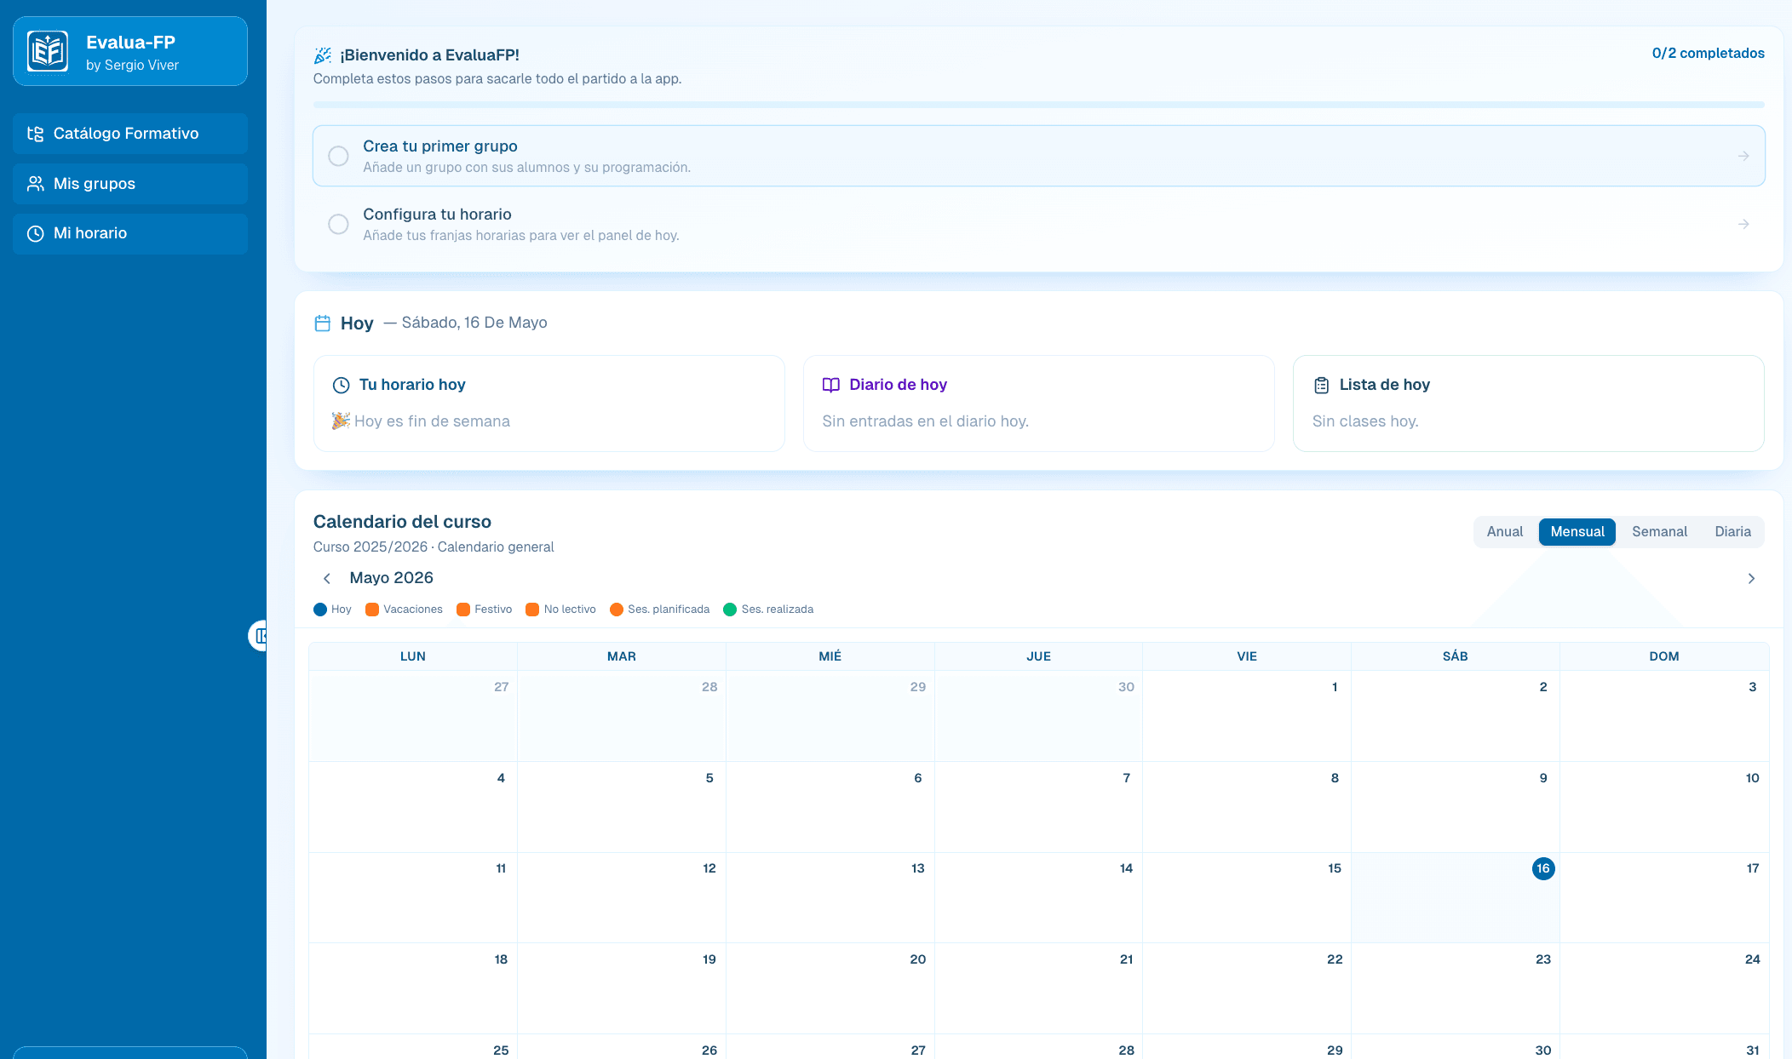
Task: Click the LUN column header
Action: click(413, 656)
